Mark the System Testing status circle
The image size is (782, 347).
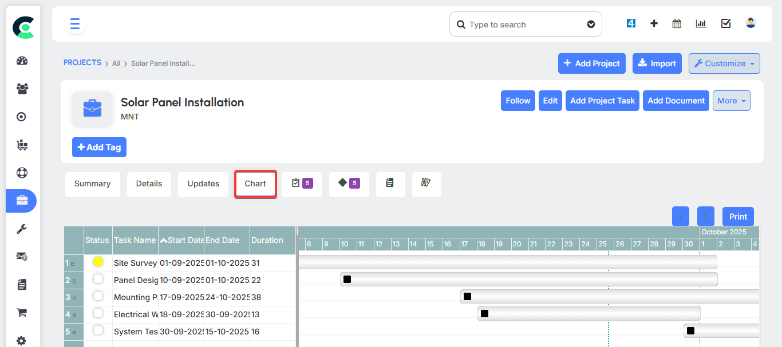coord(98,330)
